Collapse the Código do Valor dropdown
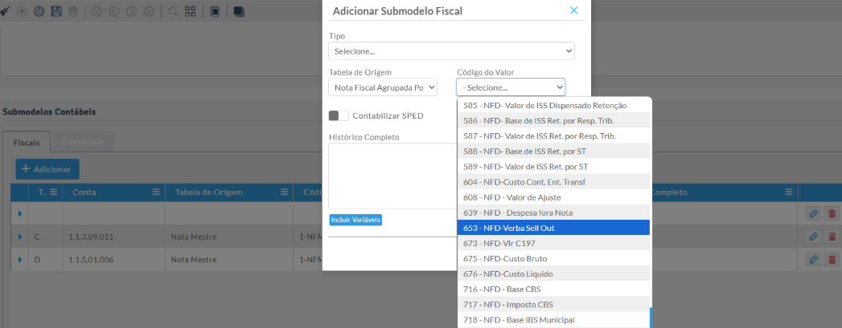This screenshot has height=328, width=842. pos(511,87)
